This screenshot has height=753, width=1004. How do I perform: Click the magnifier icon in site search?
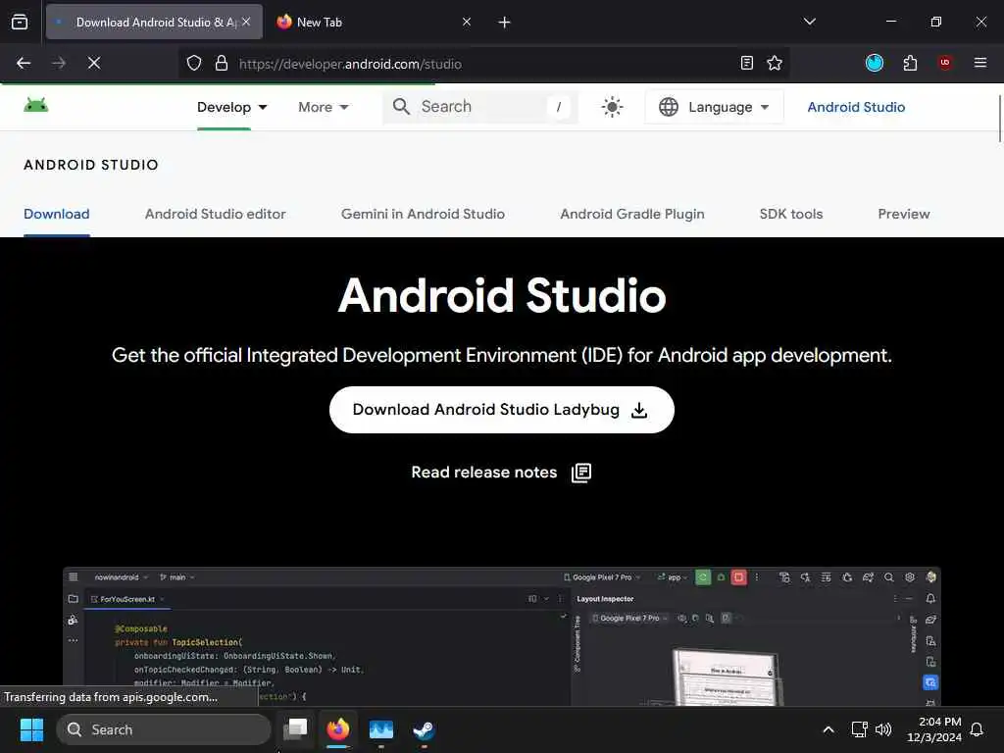(x=401, y=106)
